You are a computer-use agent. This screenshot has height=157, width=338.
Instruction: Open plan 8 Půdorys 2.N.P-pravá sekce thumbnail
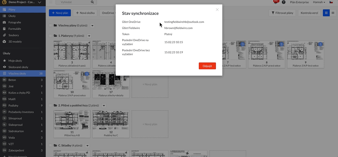point(267,54)
